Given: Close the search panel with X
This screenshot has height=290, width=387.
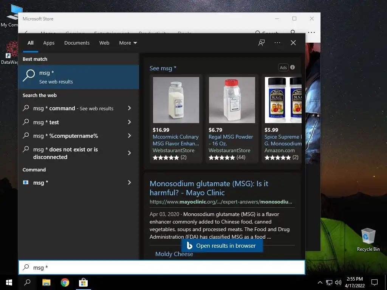Looking at the screenshot, I should [293, 43].
